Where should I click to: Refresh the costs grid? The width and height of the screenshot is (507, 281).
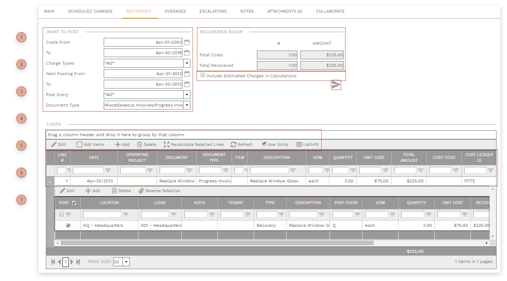click(x=241, y=144)
